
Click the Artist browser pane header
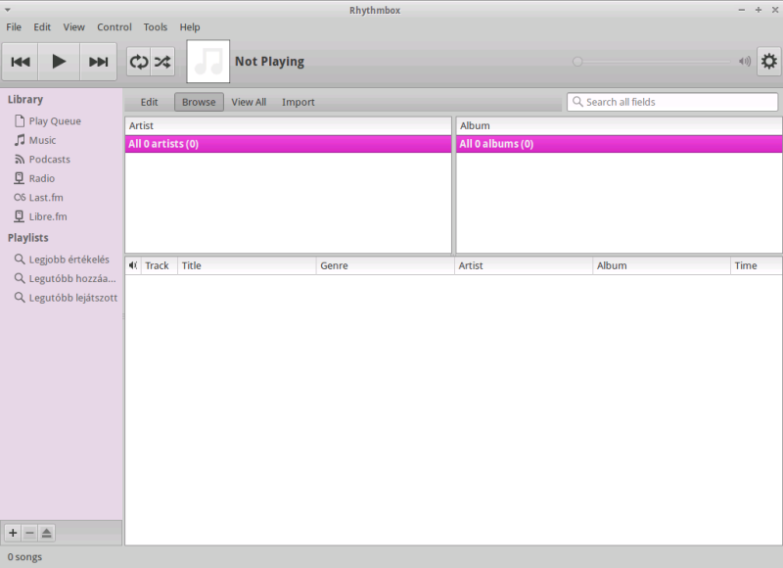pos(288,126)
